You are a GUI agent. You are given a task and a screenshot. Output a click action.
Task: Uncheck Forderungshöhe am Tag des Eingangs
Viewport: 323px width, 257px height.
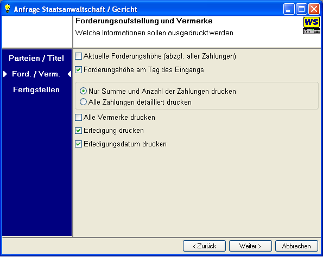coord(79,70)
